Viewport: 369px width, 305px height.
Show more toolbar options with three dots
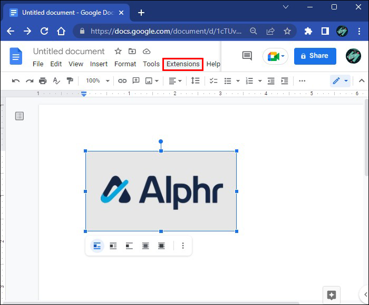302,81
